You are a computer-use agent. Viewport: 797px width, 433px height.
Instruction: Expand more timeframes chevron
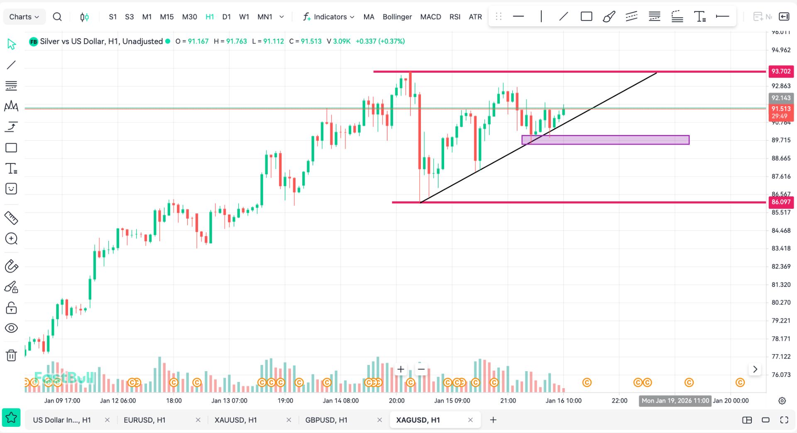[x=281, y=17]
